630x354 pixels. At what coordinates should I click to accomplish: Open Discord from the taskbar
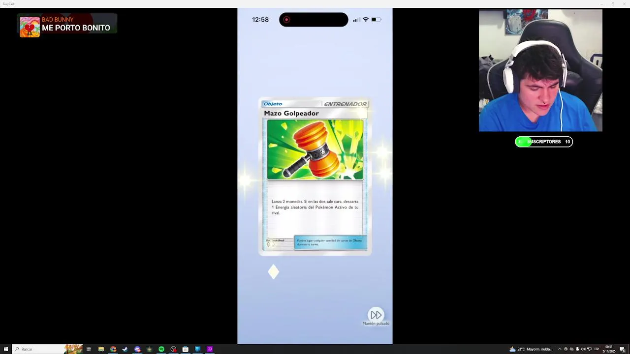coord(137,349)
